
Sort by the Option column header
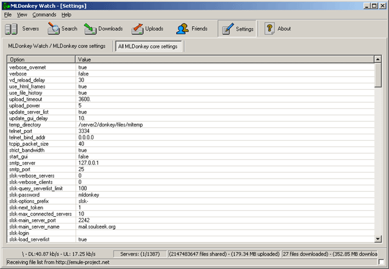click(x=41, y=60)
